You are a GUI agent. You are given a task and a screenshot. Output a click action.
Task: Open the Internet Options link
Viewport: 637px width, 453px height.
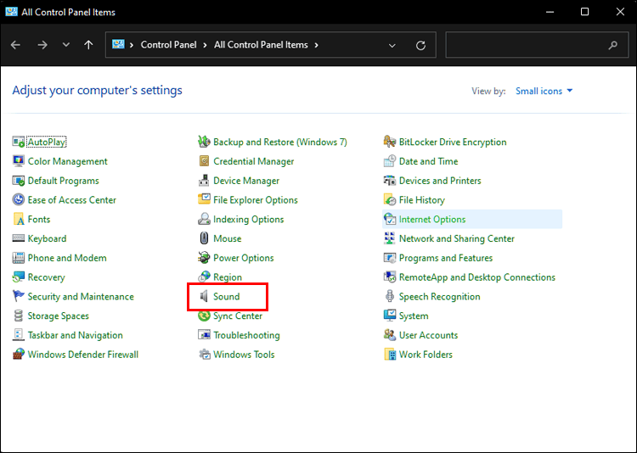432,219
